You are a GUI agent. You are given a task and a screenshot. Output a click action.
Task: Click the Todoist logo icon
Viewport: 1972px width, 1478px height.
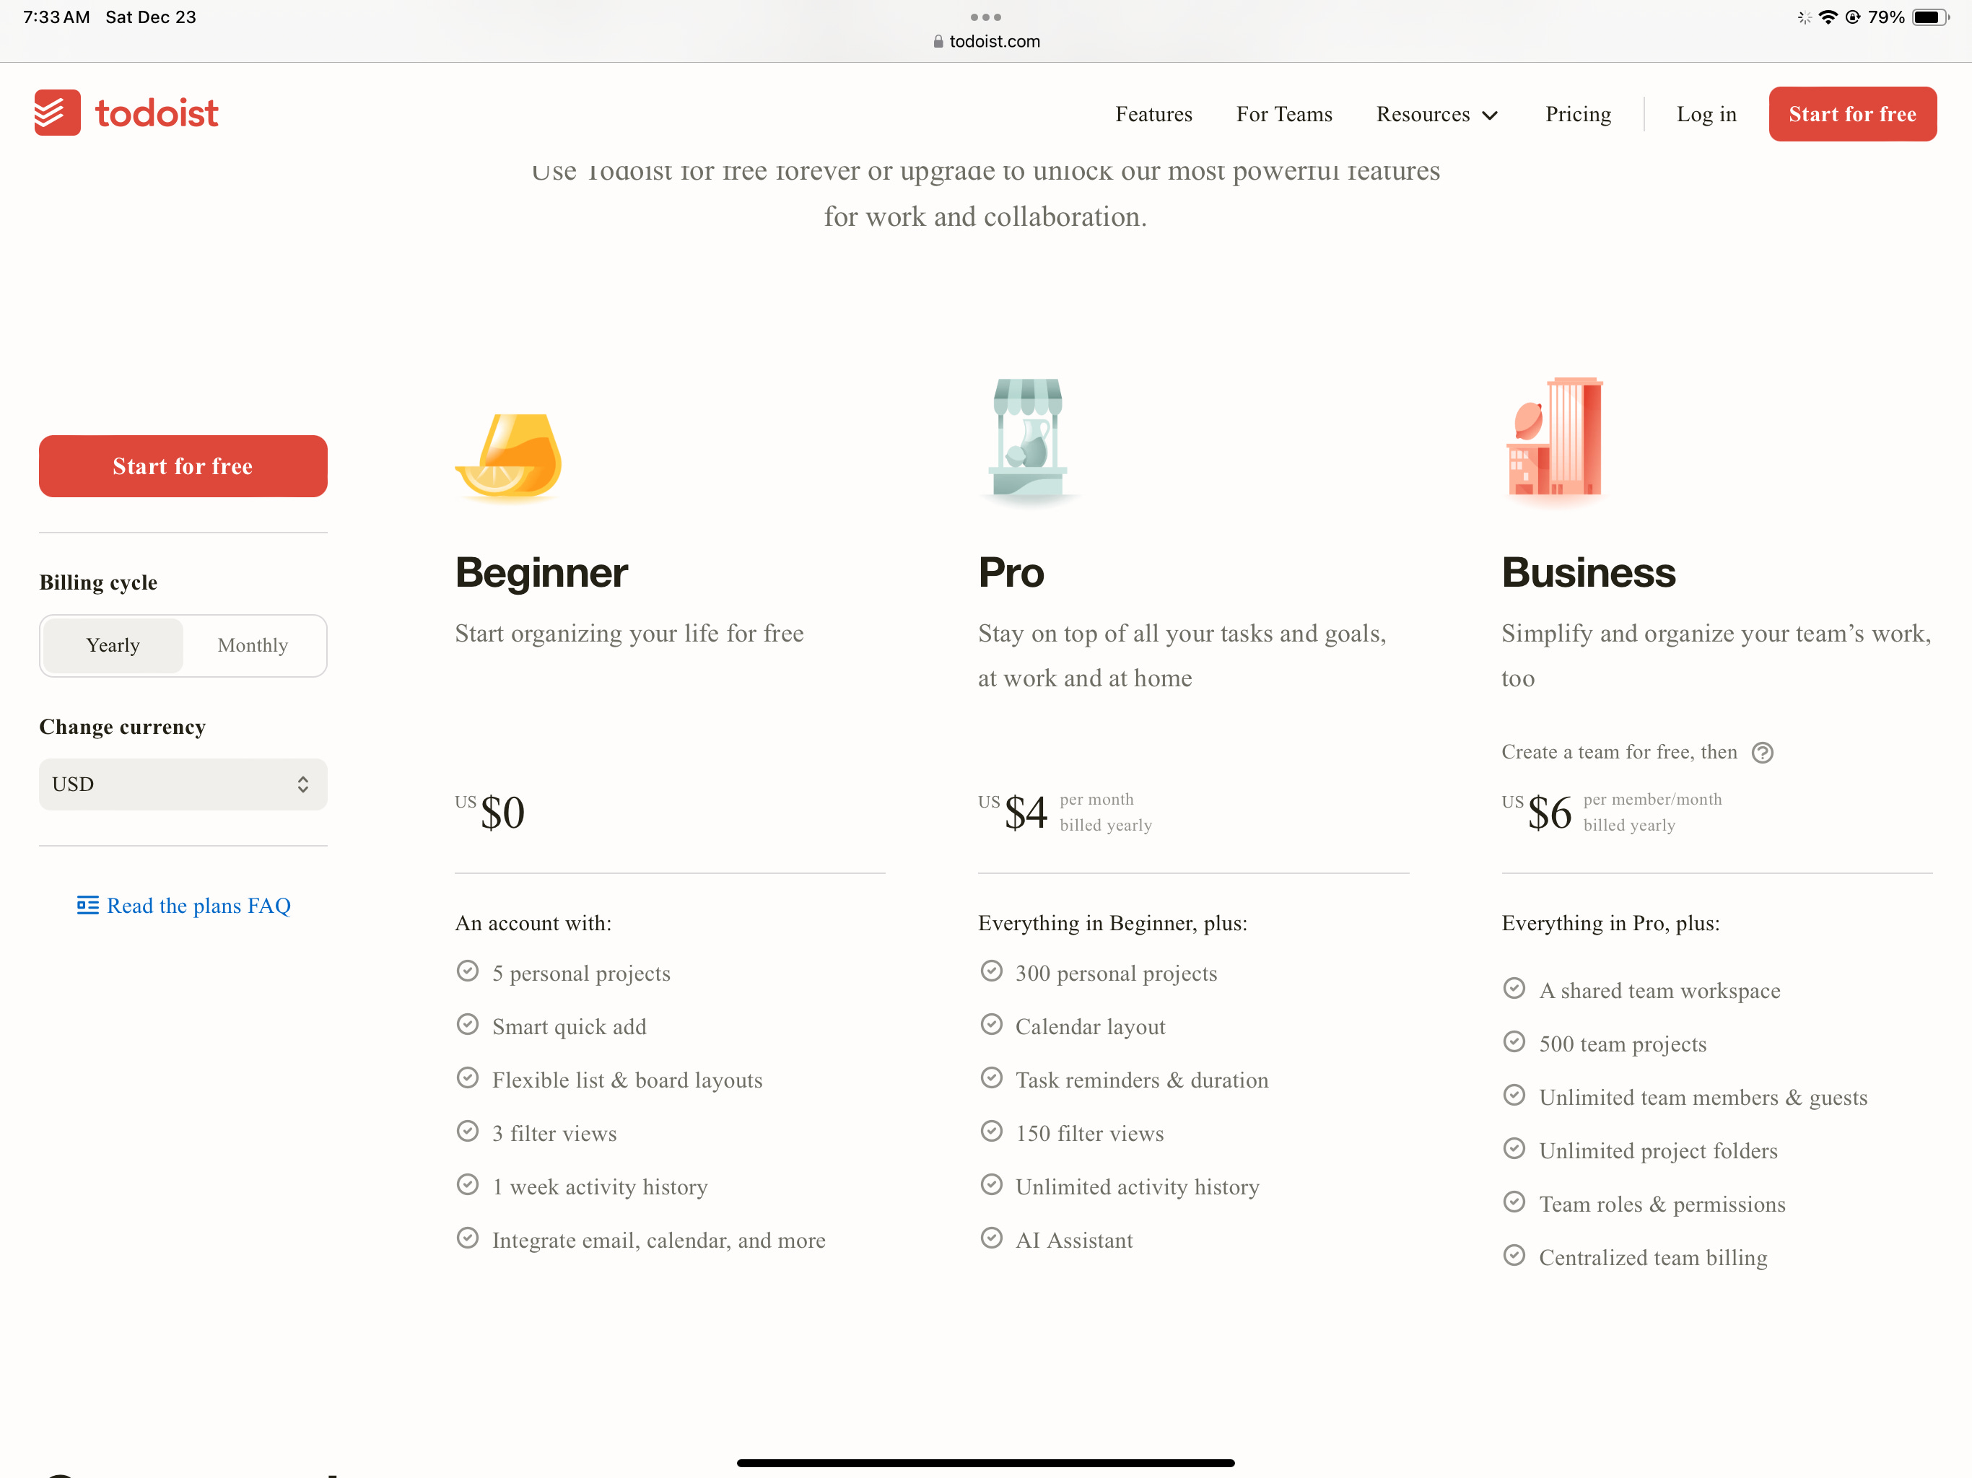click(57, 113)
